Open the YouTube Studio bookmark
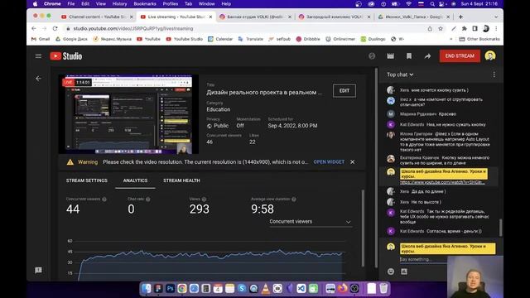 185,39
